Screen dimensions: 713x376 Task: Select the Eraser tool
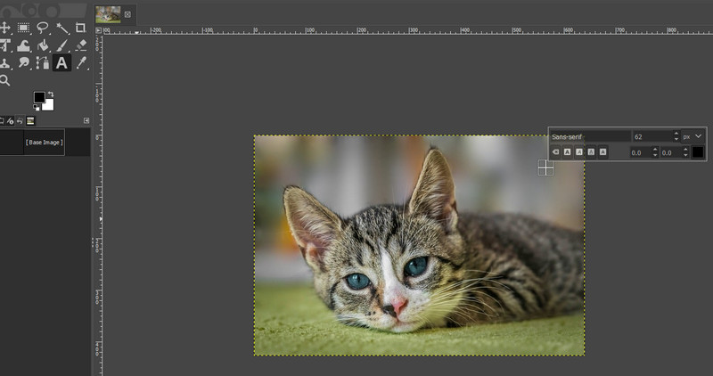(81, 45)
